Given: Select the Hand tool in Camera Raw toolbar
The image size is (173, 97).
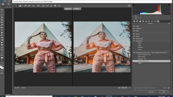Looking at the screenshot, I should coord(20,6).
